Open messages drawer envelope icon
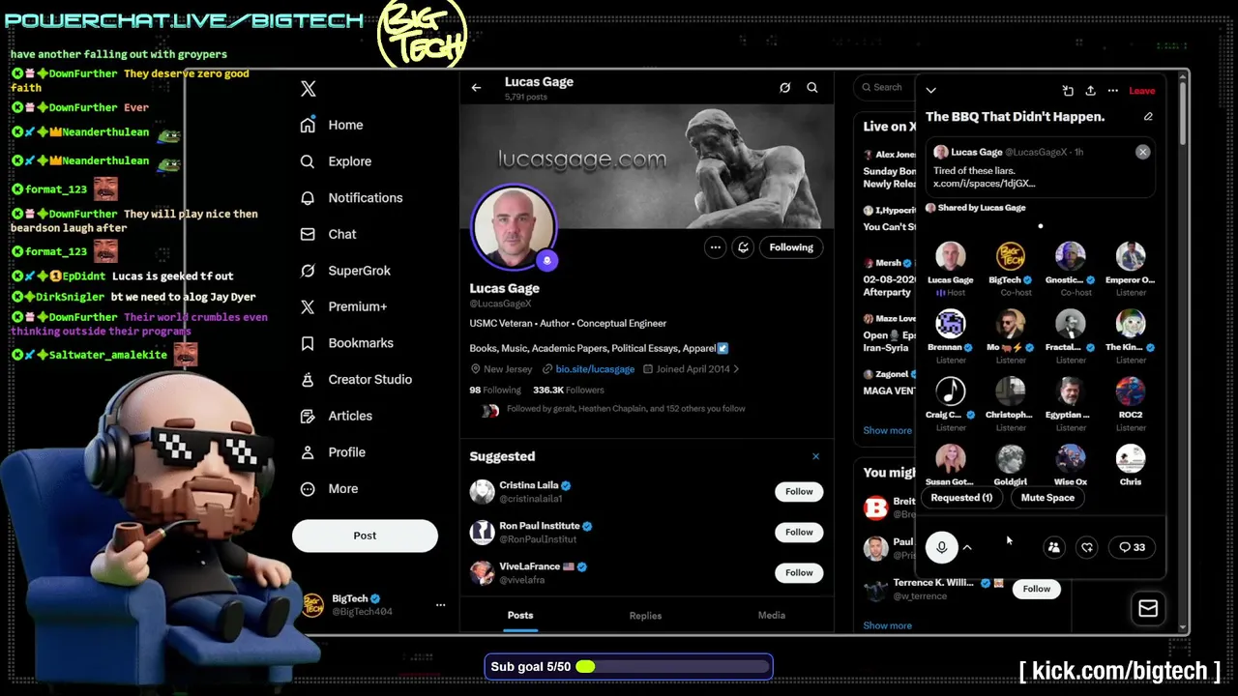The image size is (1238, 696). [1148, 608]
